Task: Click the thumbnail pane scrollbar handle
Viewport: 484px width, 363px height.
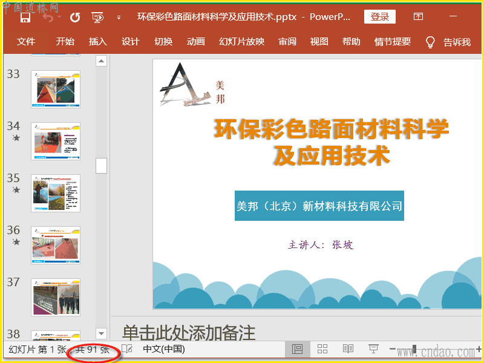Action: pyautogui.click(x=101, y=166)
